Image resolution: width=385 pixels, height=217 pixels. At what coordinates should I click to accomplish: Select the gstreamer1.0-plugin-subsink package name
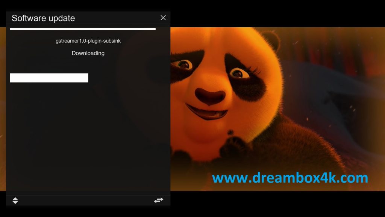coord(88,41)
